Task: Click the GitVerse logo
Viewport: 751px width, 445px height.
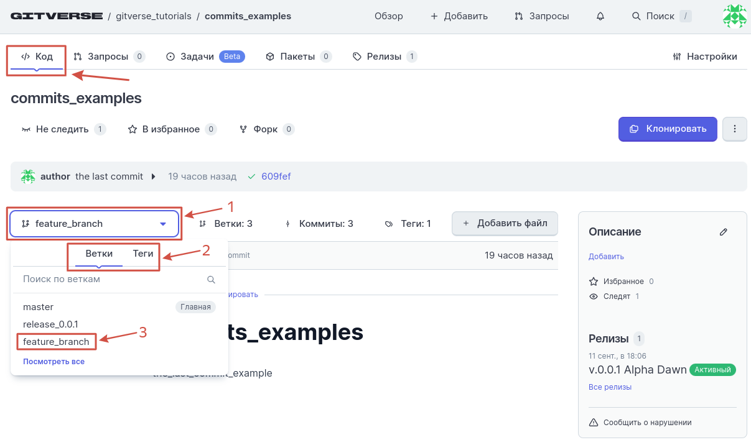Action: click(57, 16)
